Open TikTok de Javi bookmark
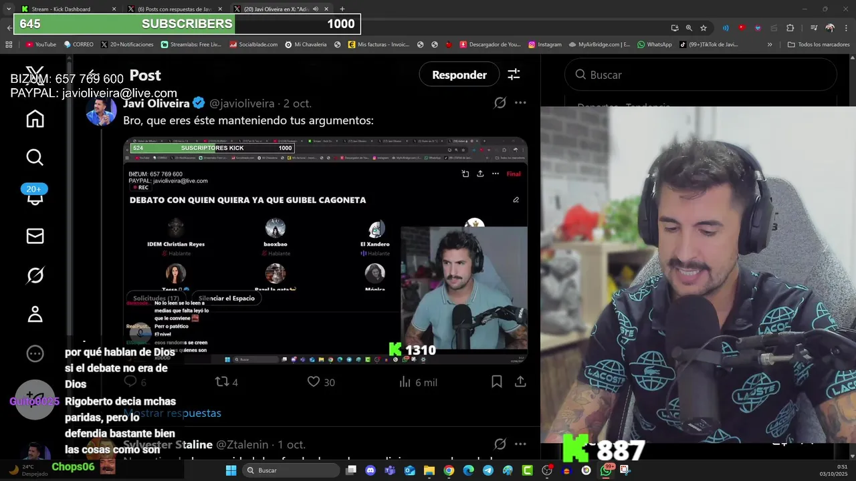856x481 pixels. point(709,45)
